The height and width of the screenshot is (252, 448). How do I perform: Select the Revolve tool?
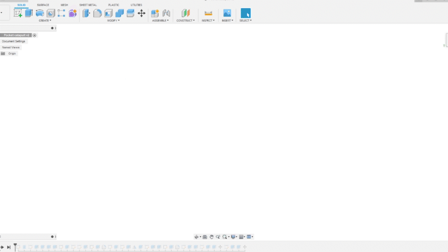pos(40,13)
